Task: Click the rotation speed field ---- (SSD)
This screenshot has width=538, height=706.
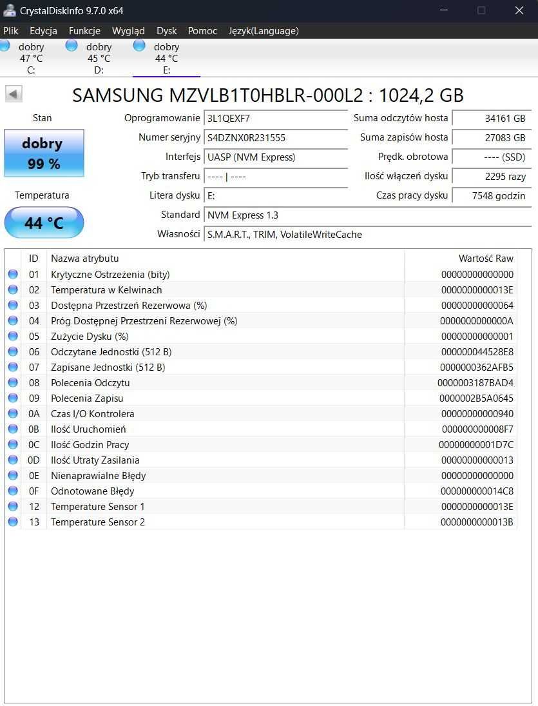Action: coord(492,157)
